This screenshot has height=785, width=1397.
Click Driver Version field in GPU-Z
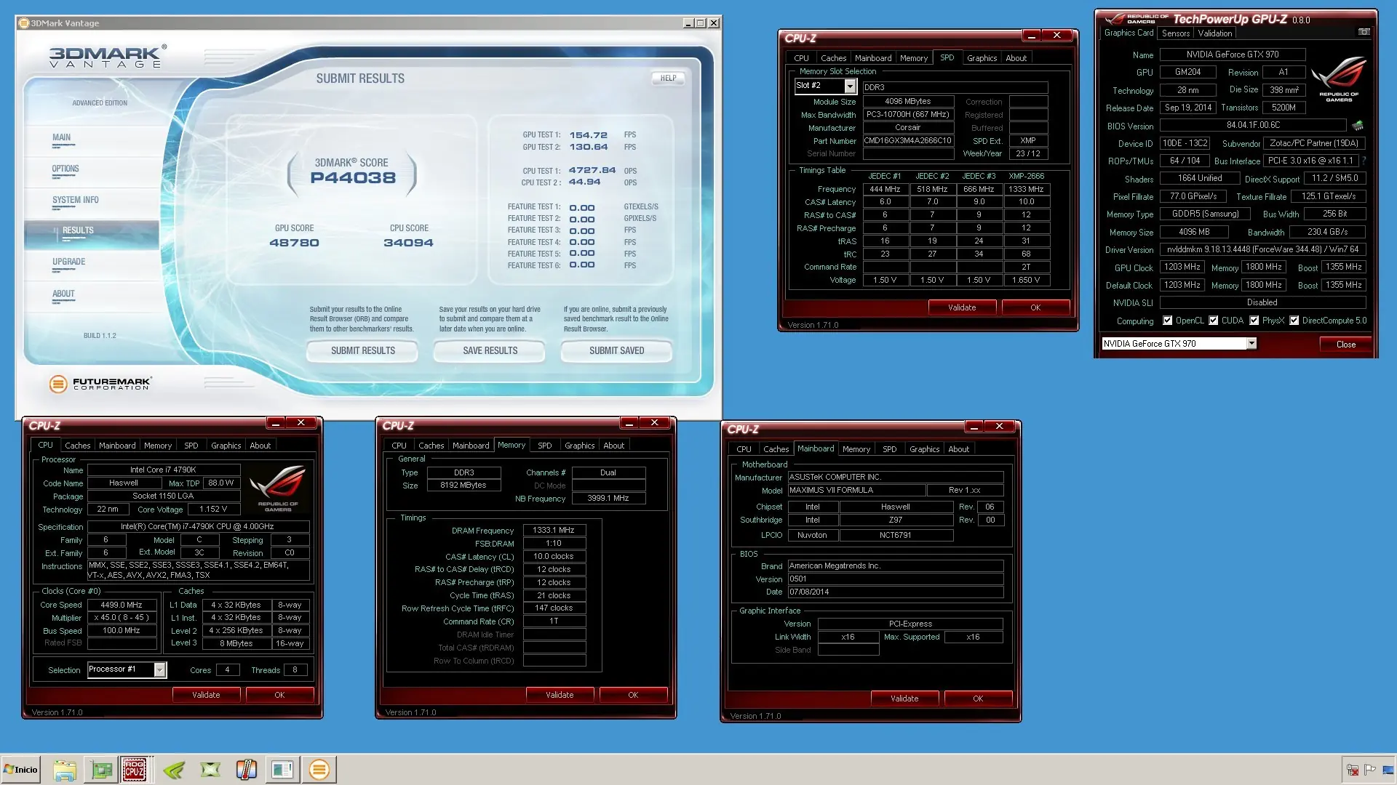pos(1262,249)
